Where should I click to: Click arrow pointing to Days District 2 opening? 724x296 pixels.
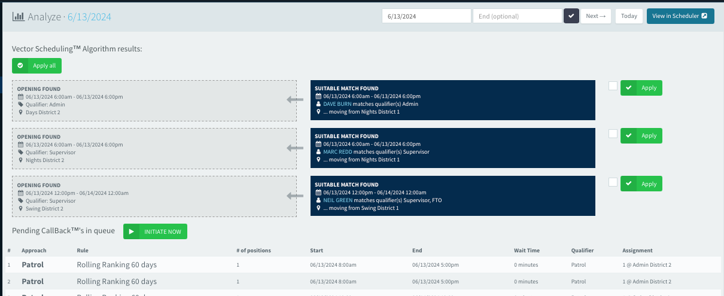point(296,100)
